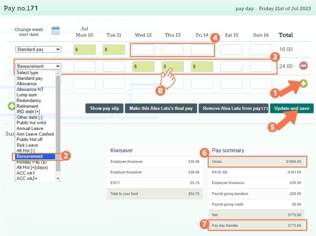316x236 pixels.
Task: Click the green plus add row icon
Action: tap(303, 83)
